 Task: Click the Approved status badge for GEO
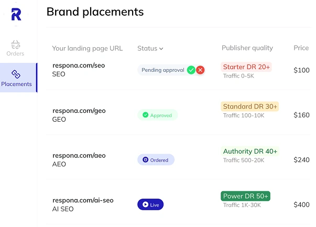(x=157, y=115)
